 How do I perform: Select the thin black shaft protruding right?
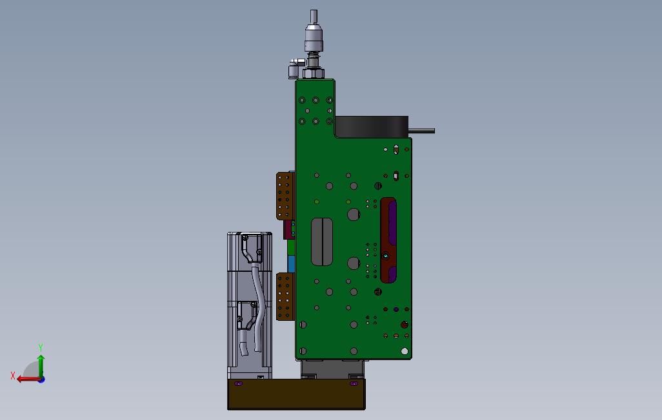click(421, 131)
